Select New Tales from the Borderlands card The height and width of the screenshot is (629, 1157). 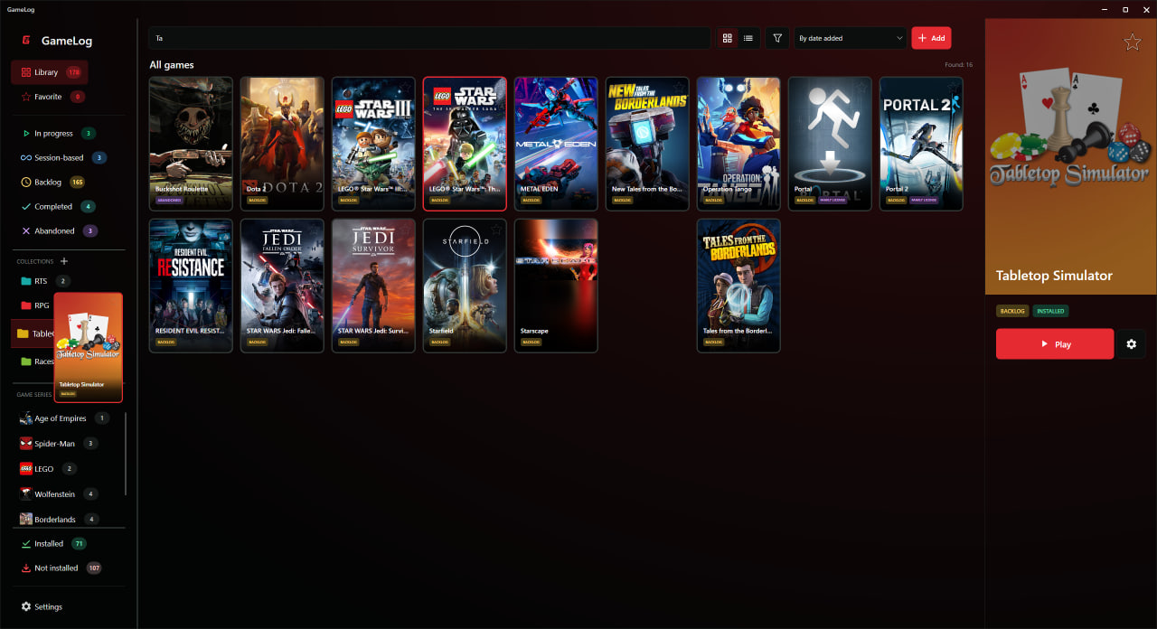pyautogui.click(x=647, y=144)
